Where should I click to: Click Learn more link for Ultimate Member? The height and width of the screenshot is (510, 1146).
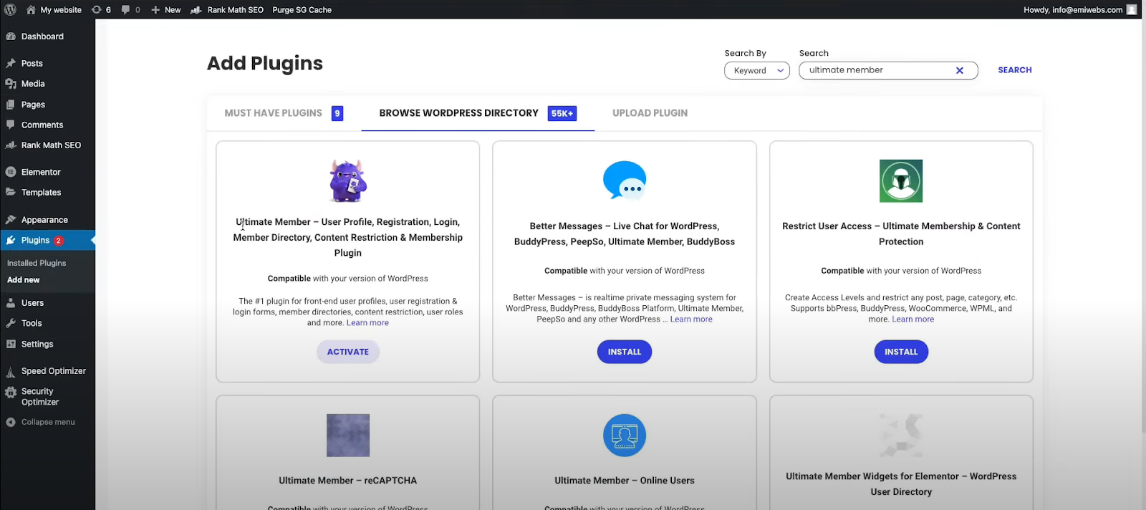point(367,323)
